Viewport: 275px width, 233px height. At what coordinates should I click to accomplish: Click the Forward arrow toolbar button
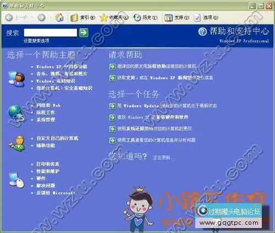[41, 18]
